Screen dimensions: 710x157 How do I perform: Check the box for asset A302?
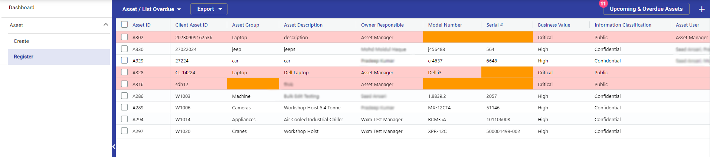tap(124, 37)
